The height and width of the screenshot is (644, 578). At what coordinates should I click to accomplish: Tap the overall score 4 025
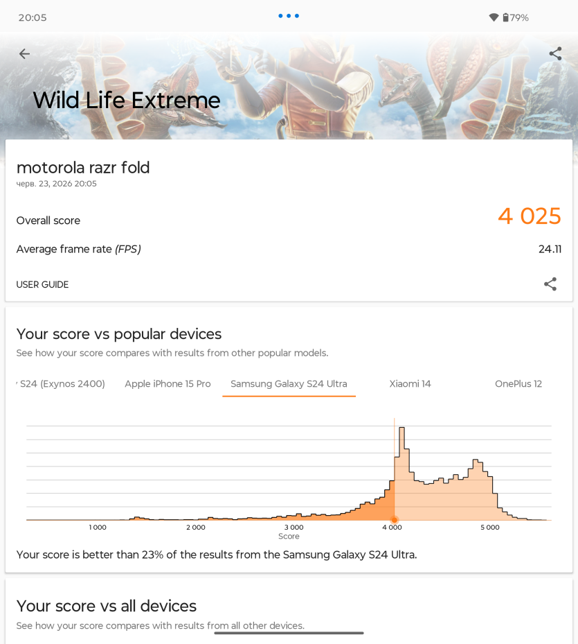[529, 216]
